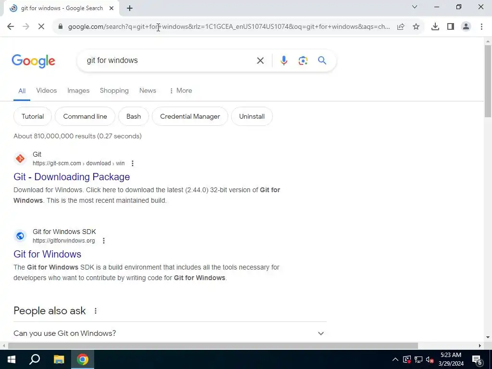The image size is (492, 369).
Task: Expand the More search filters menu
Action: click(181, 90)
